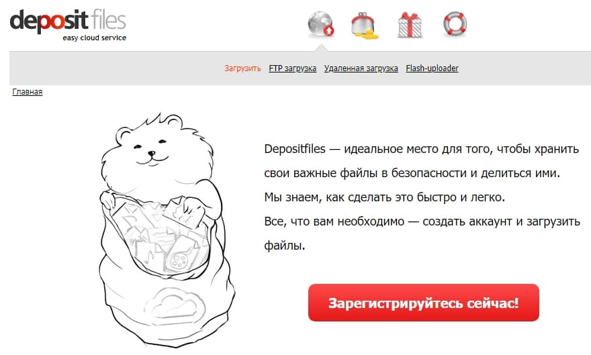This screenshot has width=591, height=355.
Task: Click the description line ending with загрузить
Action: [422, 221]
